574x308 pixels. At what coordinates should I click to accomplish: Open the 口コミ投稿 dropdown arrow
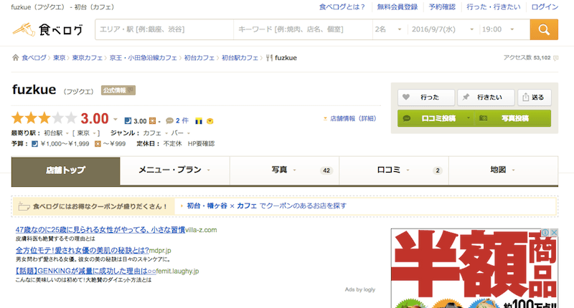(469, 118)
